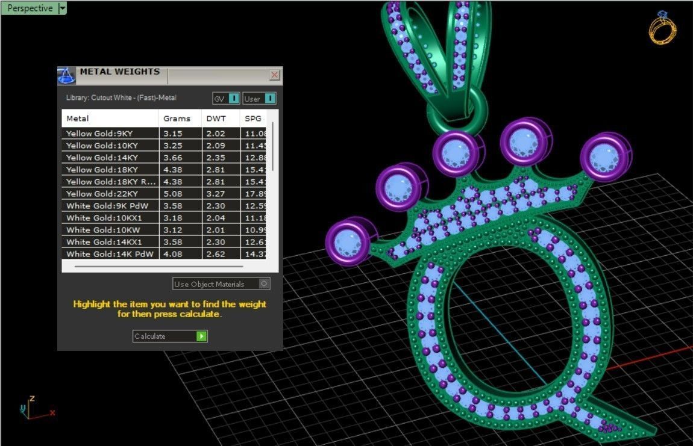693x446 pixels.
Task: Select the Yellow Gold:18KY row
Action: click(164, 170)
